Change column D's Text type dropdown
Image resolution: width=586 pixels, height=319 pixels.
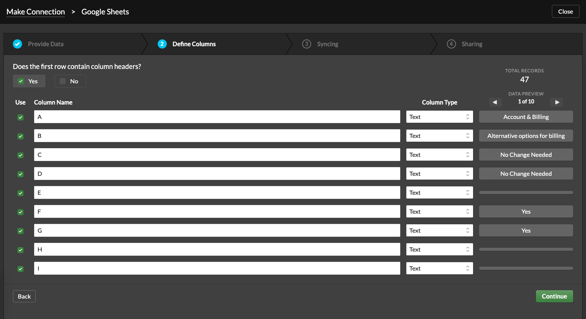click(439, 173)
